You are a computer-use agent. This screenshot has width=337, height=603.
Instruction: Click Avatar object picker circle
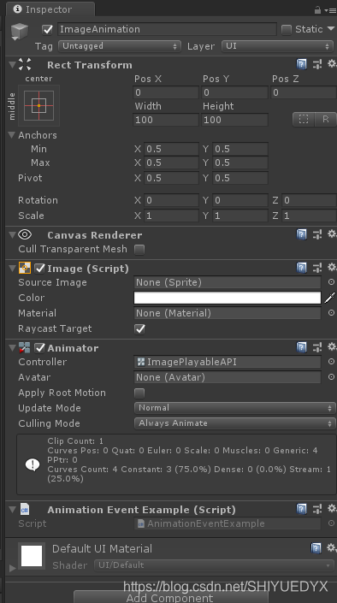pos(331,377)
